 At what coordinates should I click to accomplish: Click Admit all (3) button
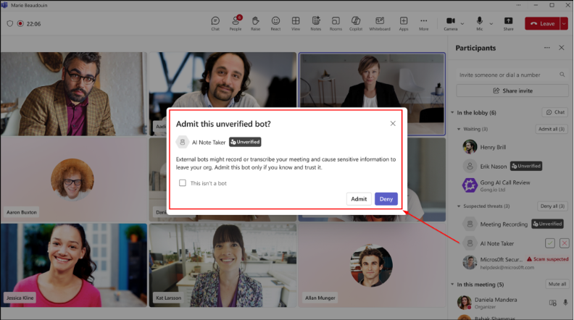click(552, 129)
